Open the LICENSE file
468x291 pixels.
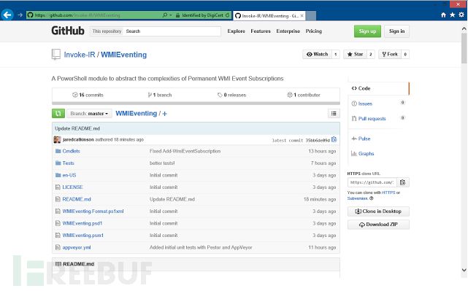72,187
